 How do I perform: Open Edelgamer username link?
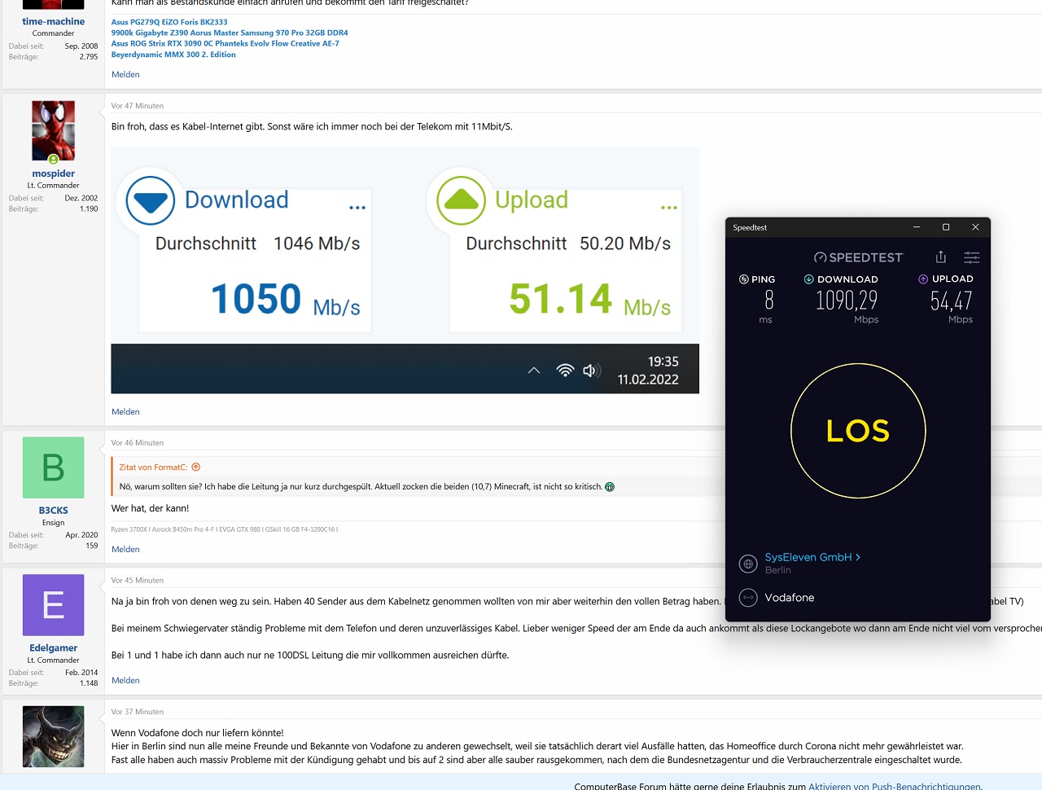click(53, 648)
